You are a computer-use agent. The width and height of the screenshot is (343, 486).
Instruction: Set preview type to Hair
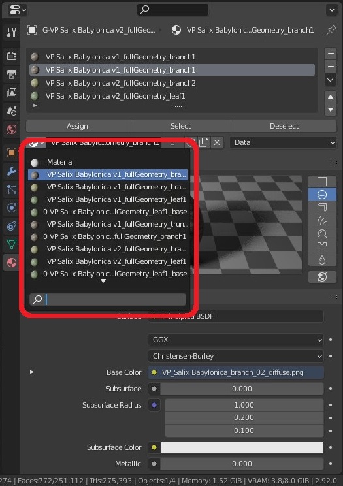coord(322,221)
